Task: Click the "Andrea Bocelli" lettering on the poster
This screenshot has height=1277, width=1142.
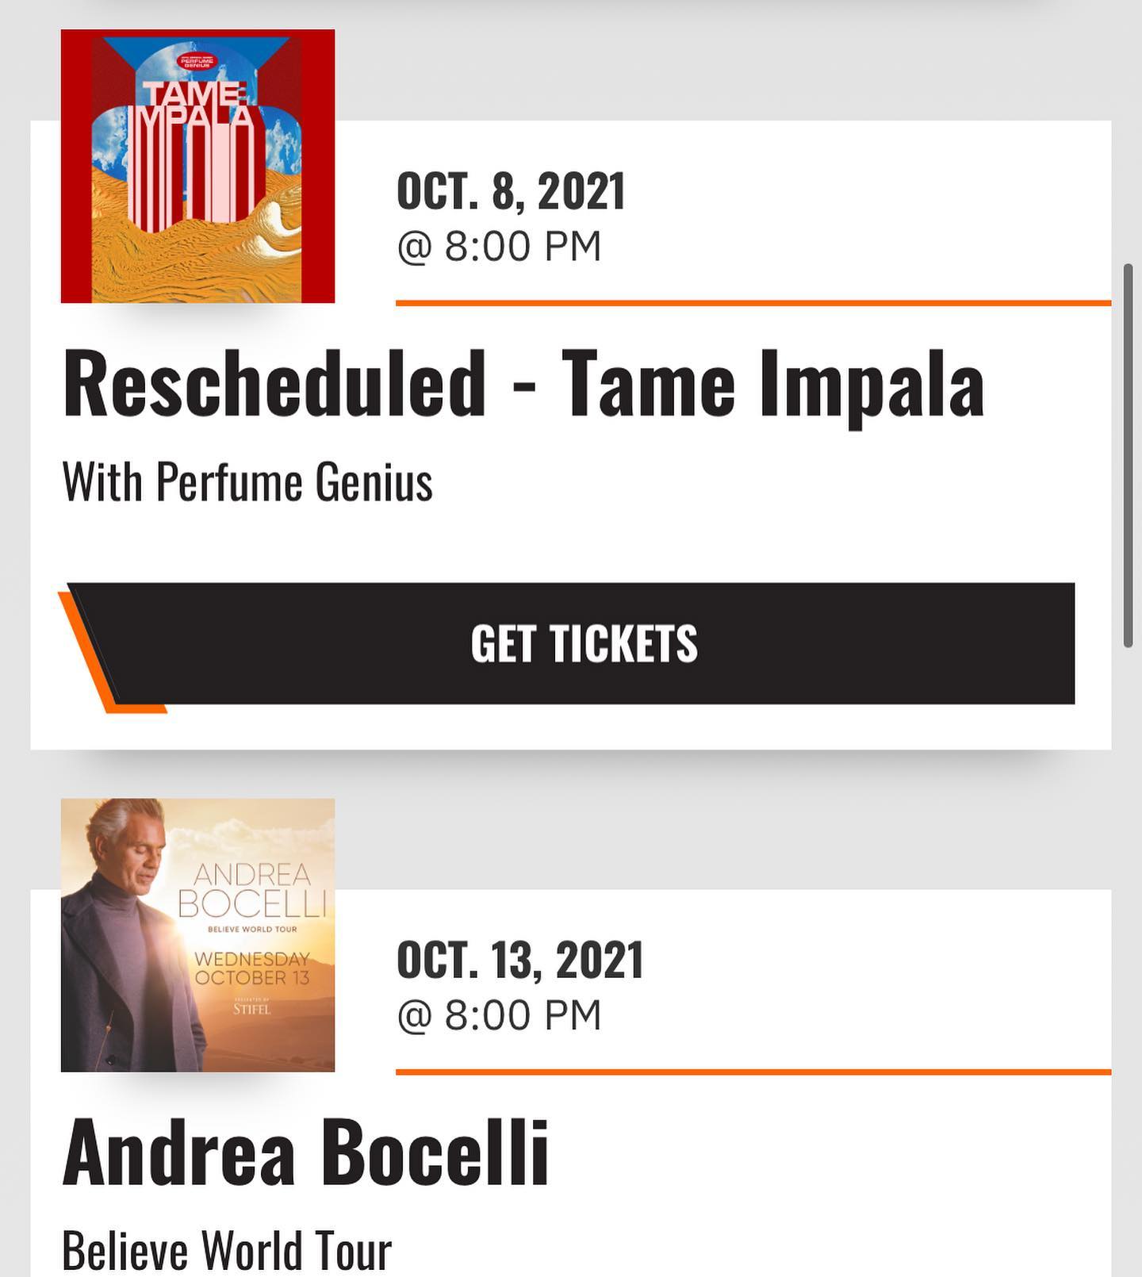Action: (252, 888)
